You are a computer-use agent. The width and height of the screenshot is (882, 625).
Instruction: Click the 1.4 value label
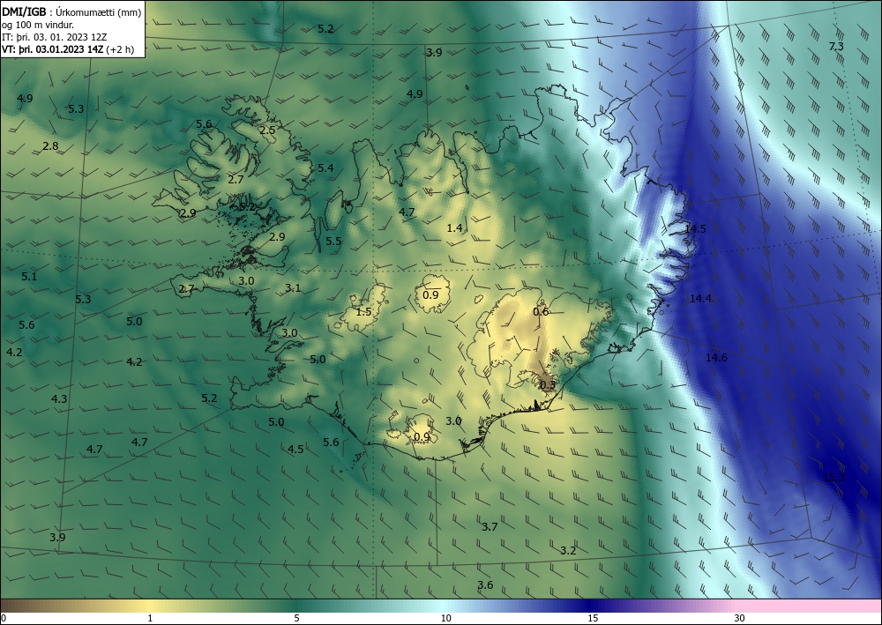click(454, 227)
